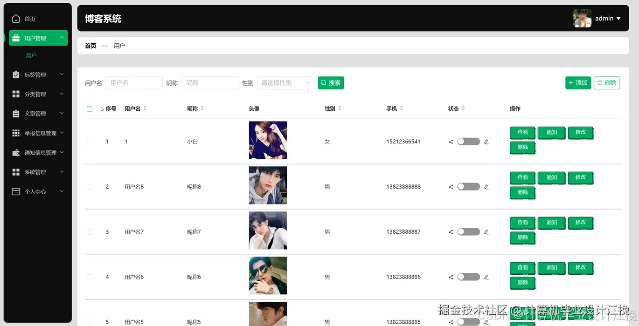Click the share icon in row 用户名7
This screenshot has width=639, height=326.
(451, 232)
